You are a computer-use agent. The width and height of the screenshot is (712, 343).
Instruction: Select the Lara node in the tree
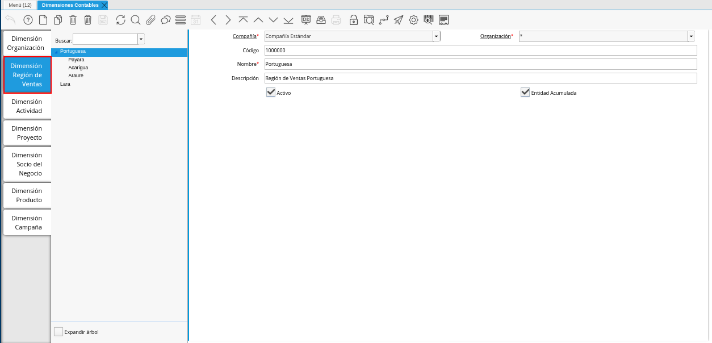65,84
